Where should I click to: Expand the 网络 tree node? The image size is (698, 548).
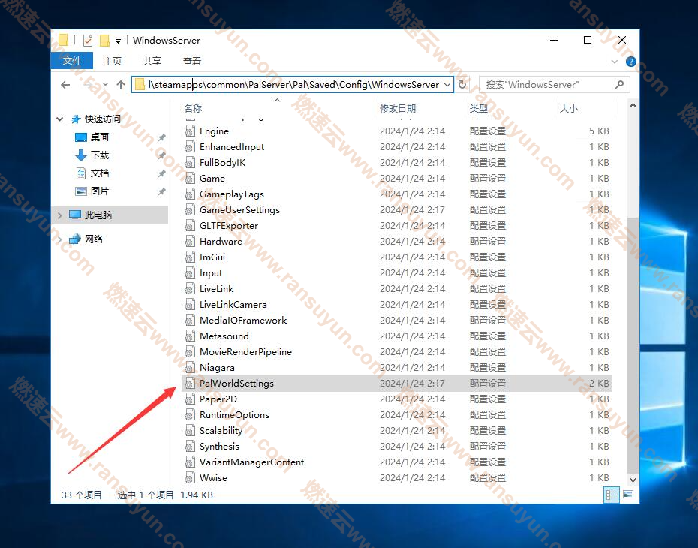tap(59, 239)
